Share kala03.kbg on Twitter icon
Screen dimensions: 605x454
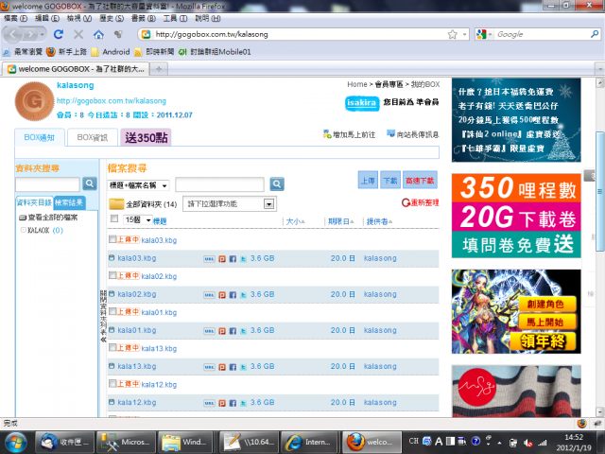[244, 258]
